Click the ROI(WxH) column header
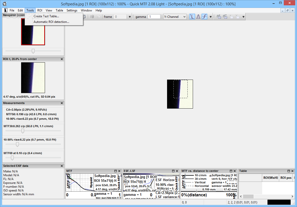The height and width of the screenshot is (207, 297). click(271, 178)
